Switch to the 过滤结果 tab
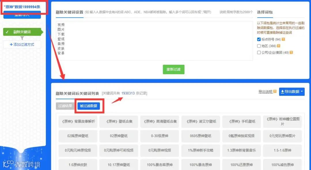Image resolution: width=311 pixels, height=170 pixels. click(65, 106)
